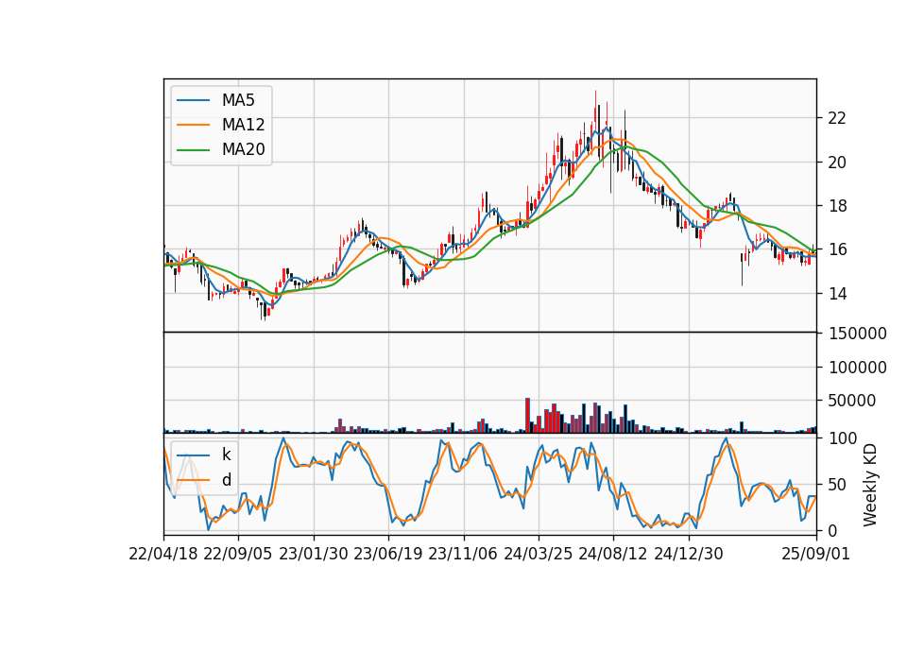Click the 24/12/30 date tick label
The width and height of the screenshot is (907, 652).
[689, 555]
